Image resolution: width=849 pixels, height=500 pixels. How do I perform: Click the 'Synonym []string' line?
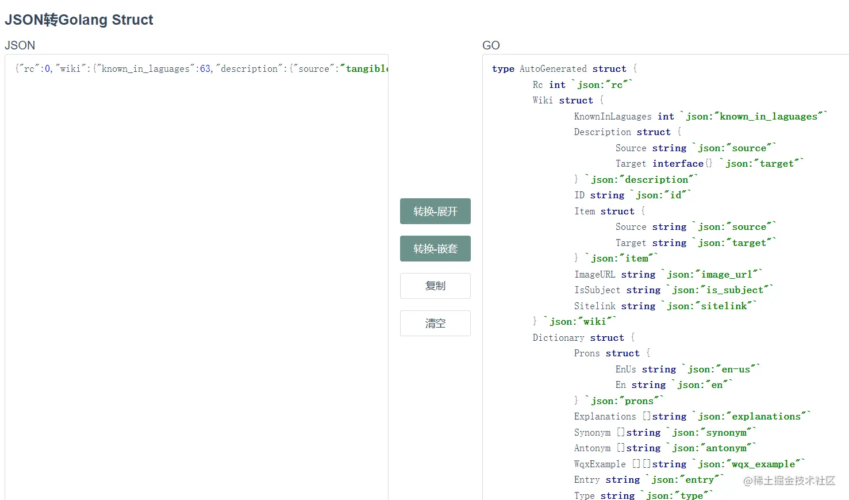[x=665, y=432]
